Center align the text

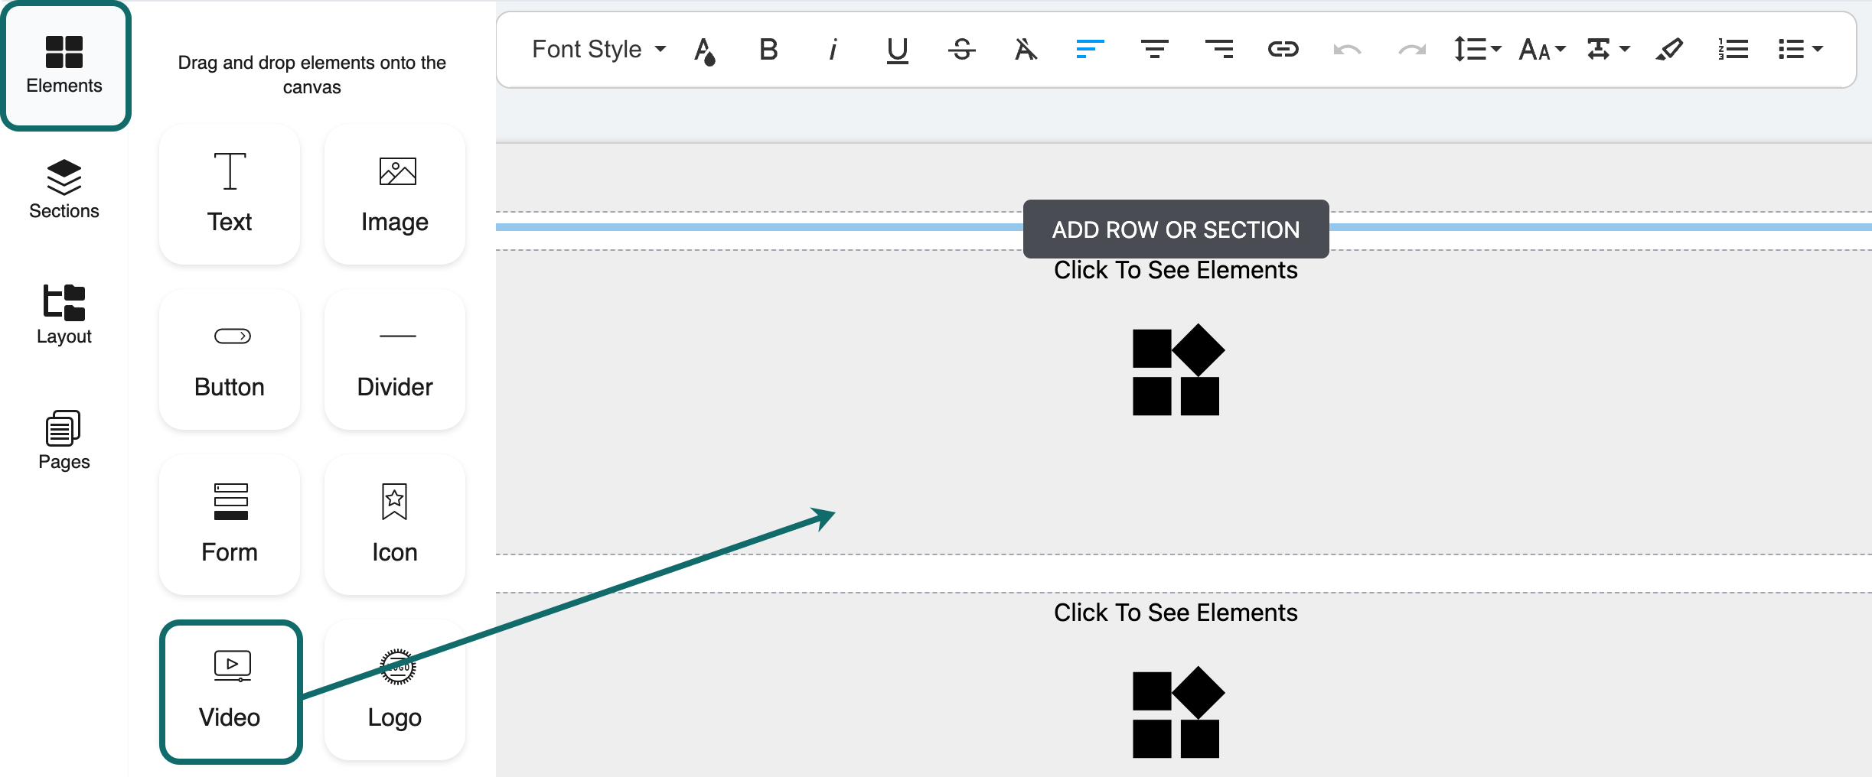tap(1154, 50)
